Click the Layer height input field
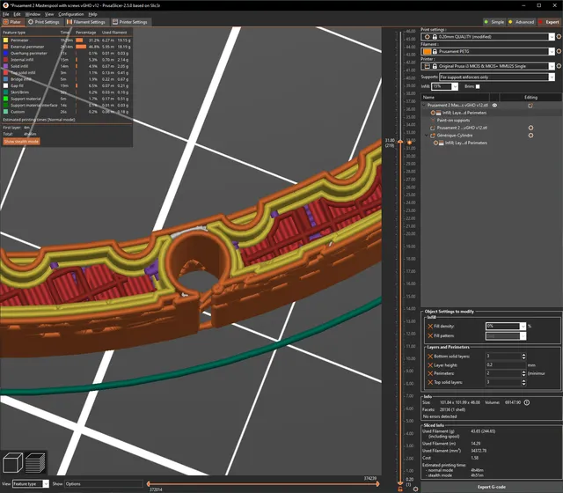 505,364
